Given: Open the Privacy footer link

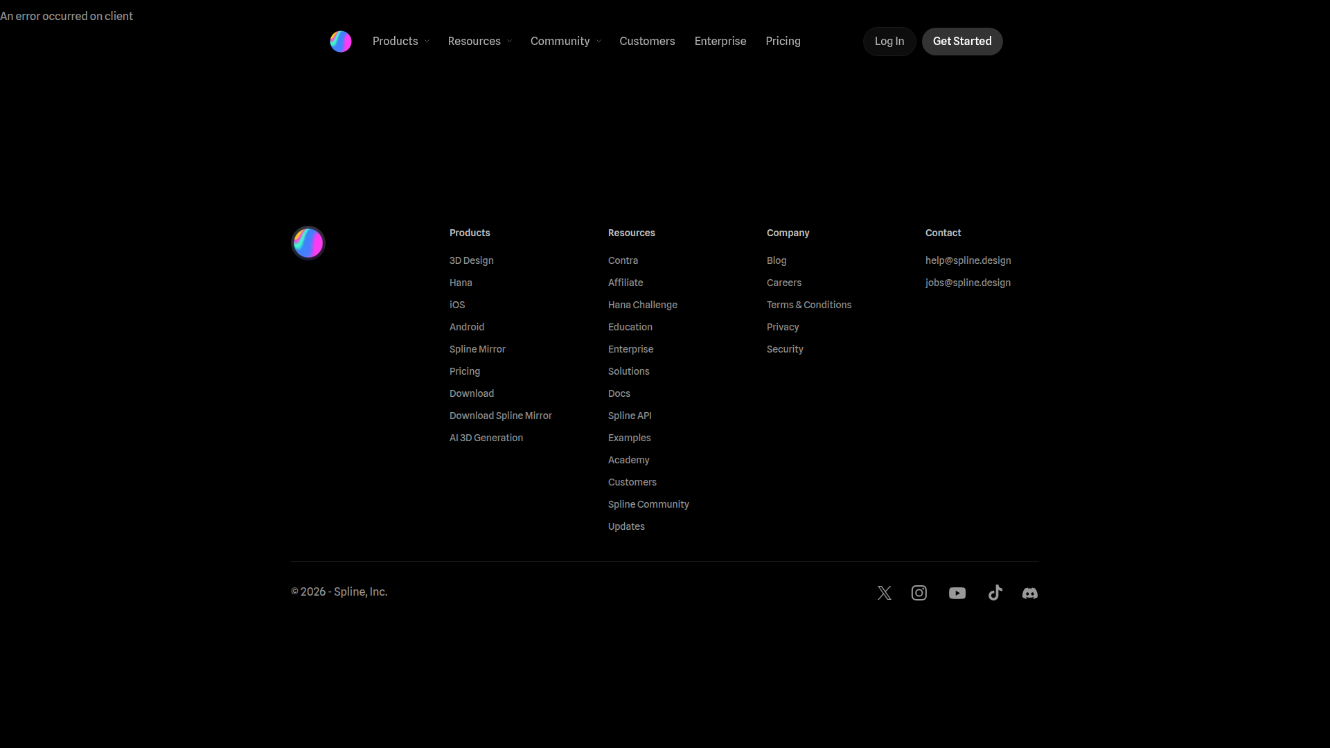Looking at the screenshot, I should [783, 327].
